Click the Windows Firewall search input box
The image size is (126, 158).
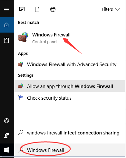pos(70,150)
